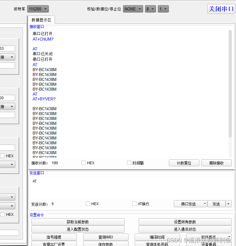
Task: Click the left panel field ending in 00
Action: point(7,98)
